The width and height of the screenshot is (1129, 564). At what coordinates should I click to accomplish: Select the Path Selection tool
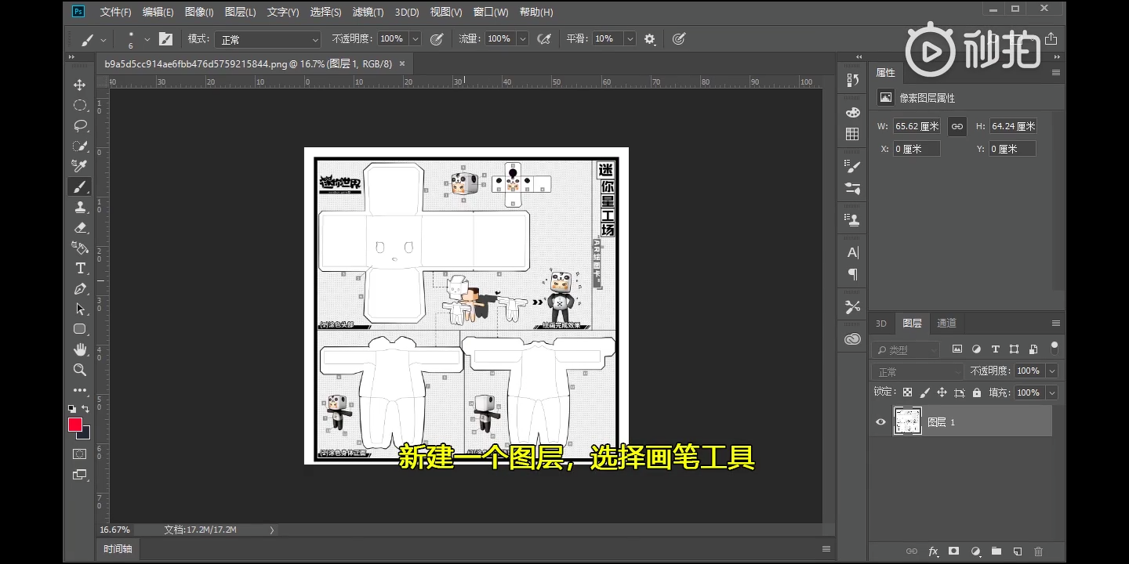coord(80,309)
